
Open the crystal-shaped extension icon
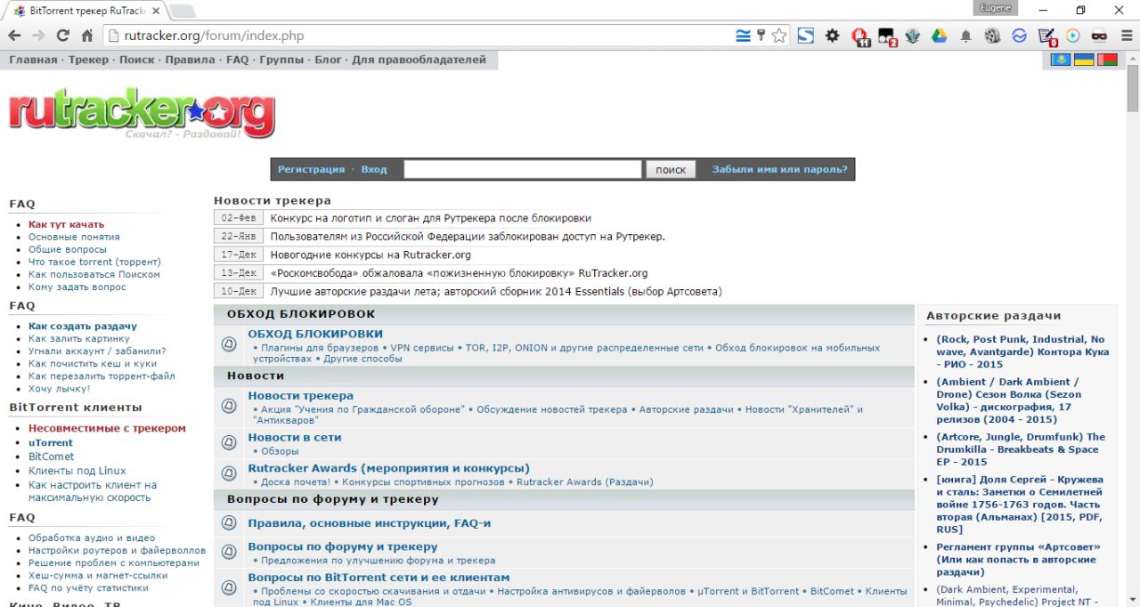pos(912,36)
